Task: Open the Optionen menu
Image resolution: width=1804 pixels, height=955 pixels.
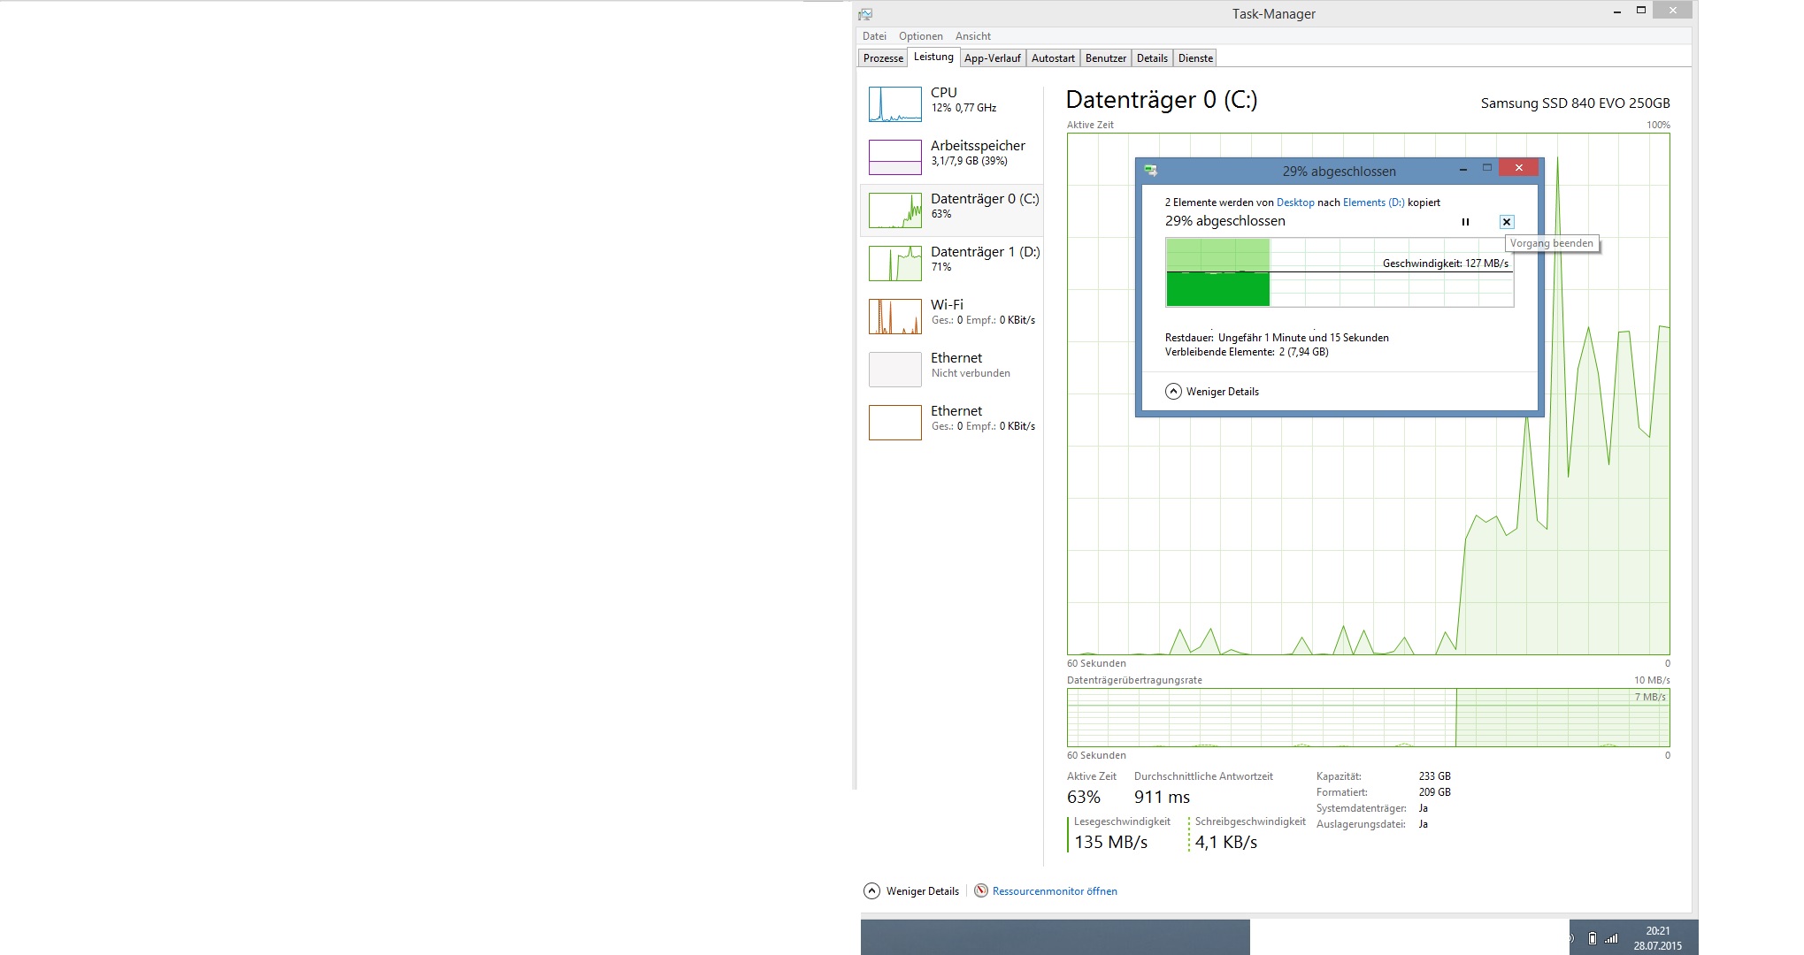Action: (920, 36)
